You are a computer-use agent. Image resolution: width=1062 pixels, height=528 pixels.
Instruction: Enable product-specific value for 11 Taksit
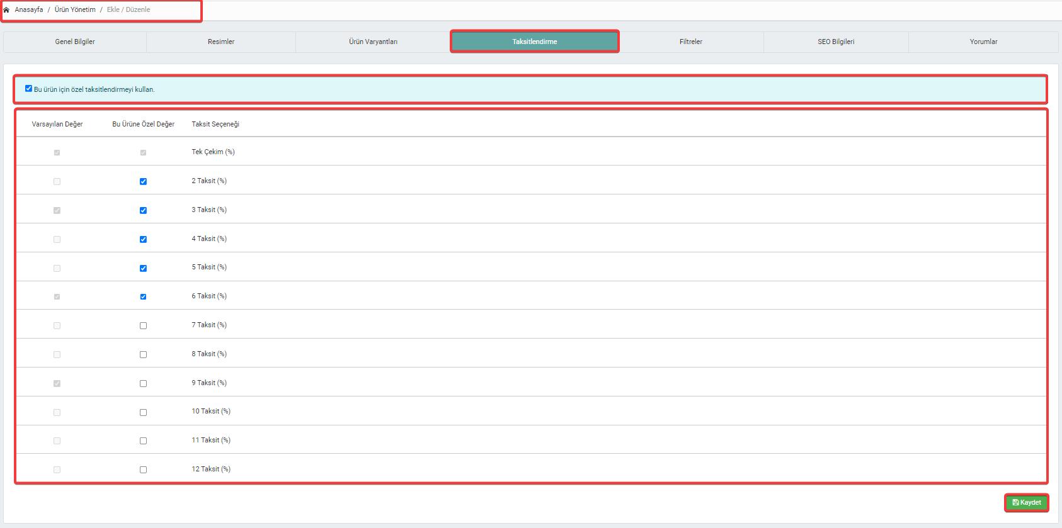point(143,441)
